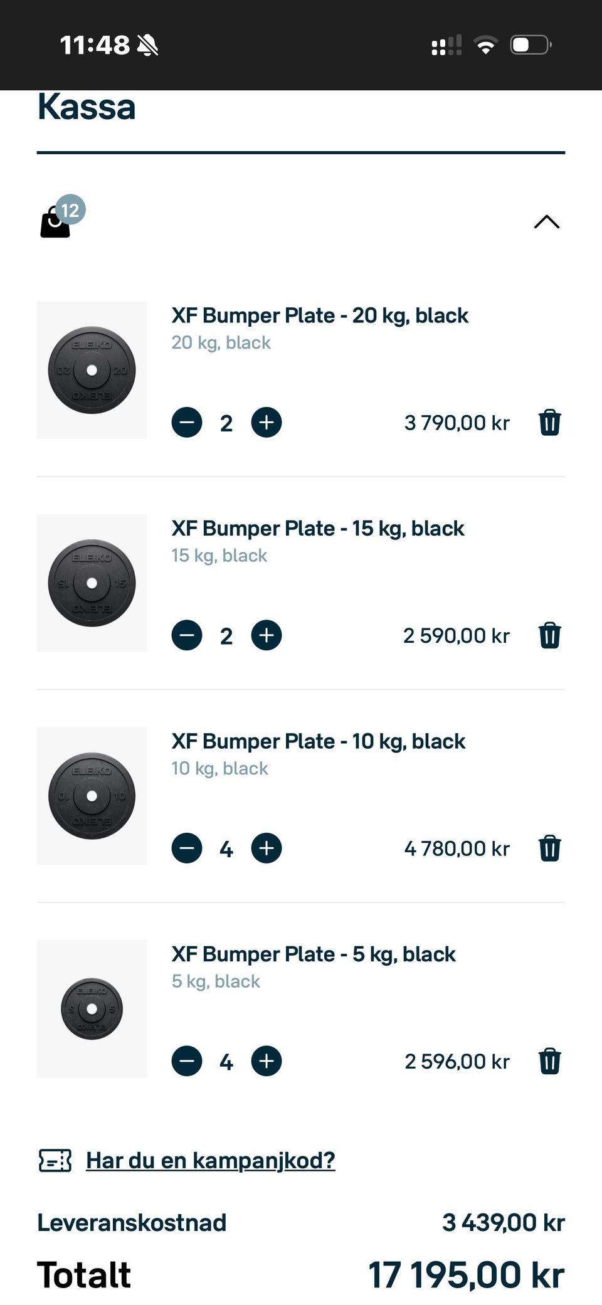This screenshot has height=1305, width=602.
Task: Decrease quantity of 20 kg bumper plate
Action: (187, 423)
